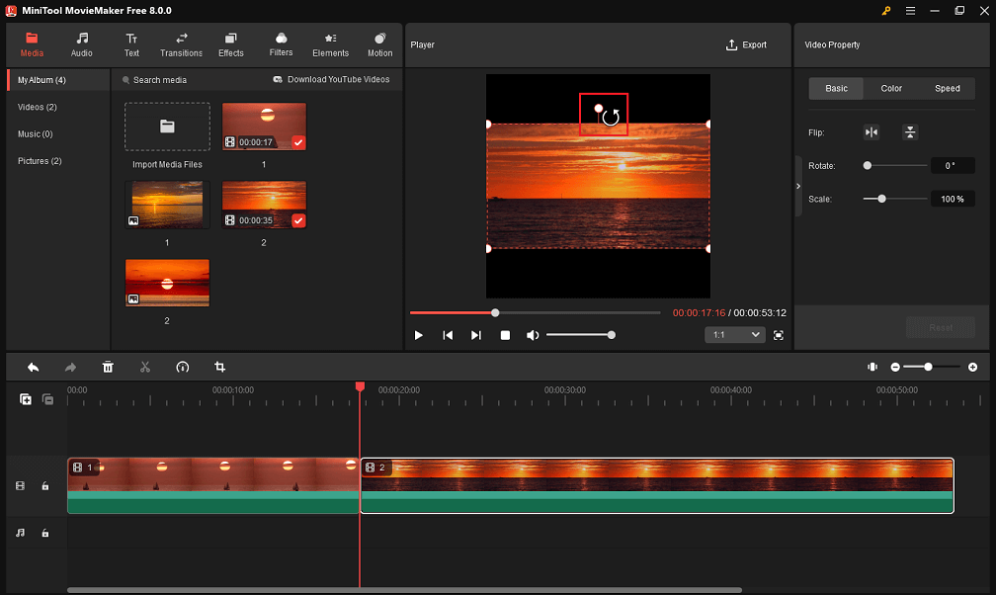Open the Elements tab

point(330,44)
